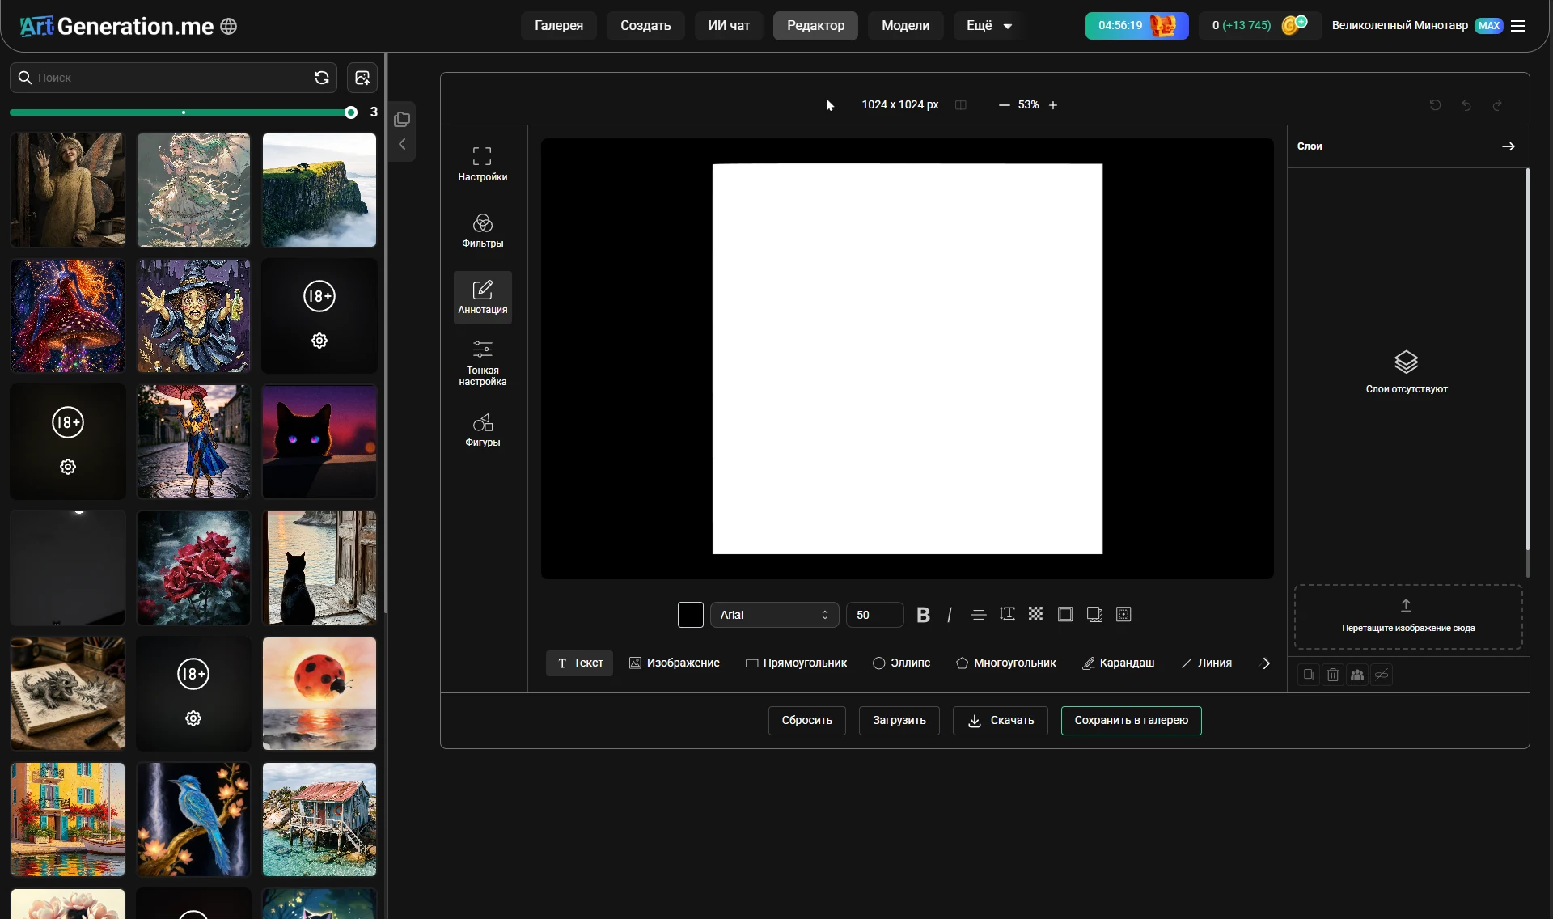Viewport: 1553px width, 919px height.
Task: Select the Редактор tab
Action: point(815,26)
